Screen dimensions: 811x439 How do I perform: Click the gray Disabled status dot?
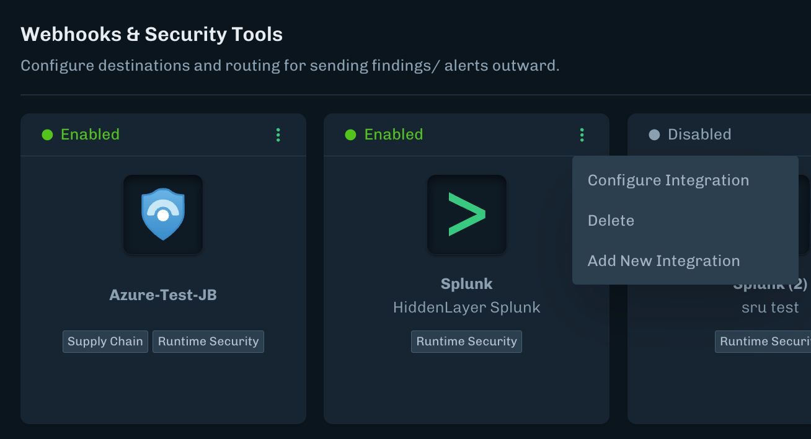(654, 135)
